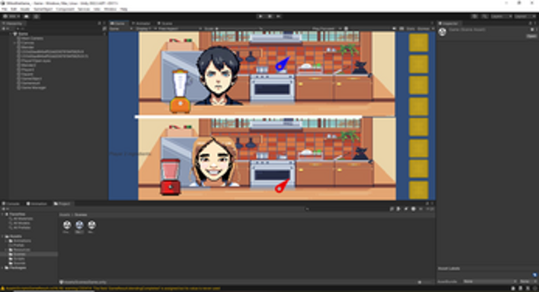Click the cloud services icon
Screen dimensions: 539x292
26,16
